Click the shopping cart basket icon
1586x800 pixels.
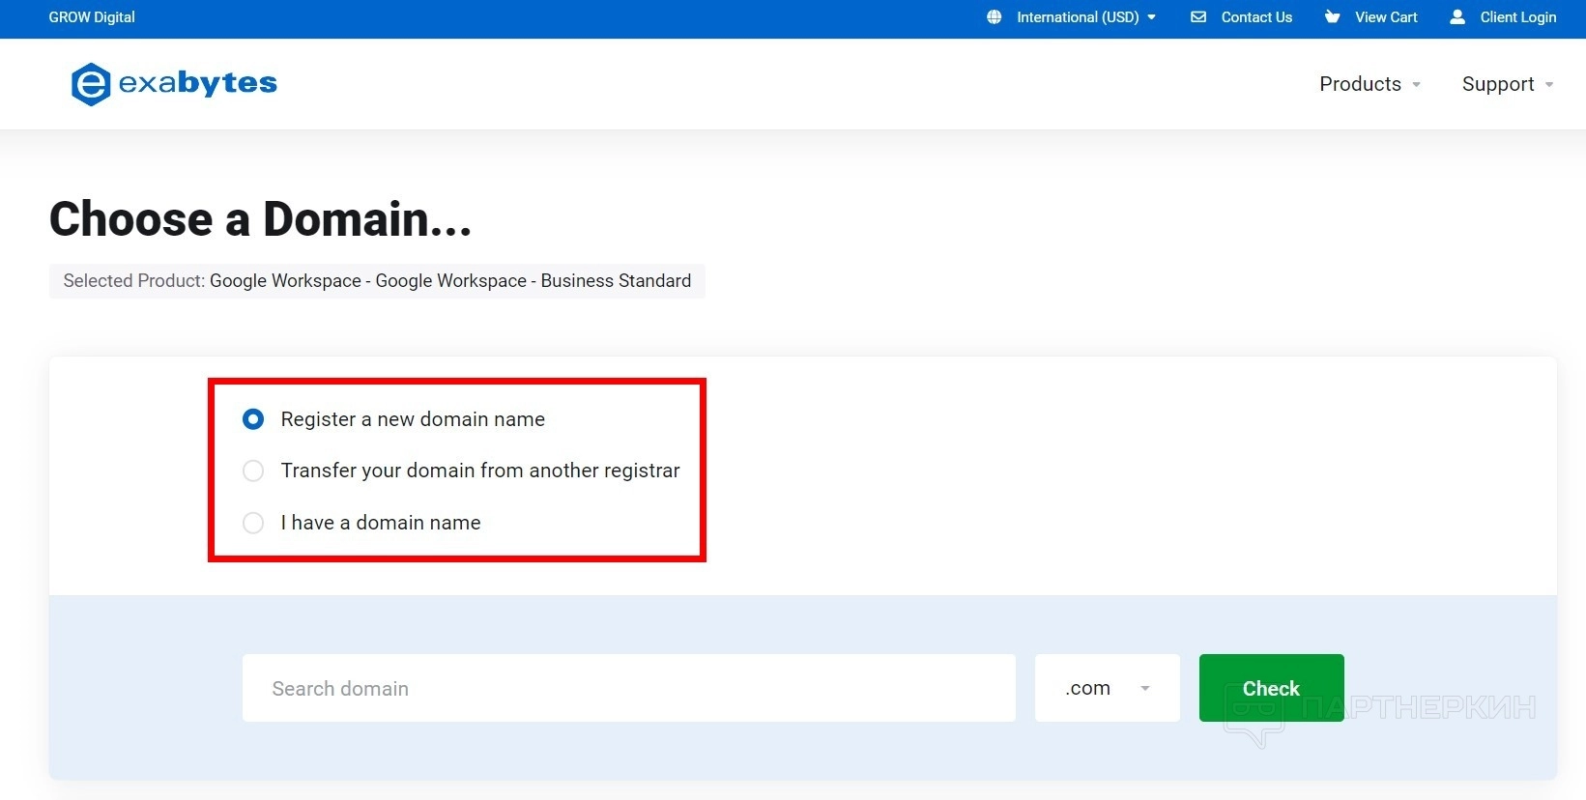(x=1332, y=17)
